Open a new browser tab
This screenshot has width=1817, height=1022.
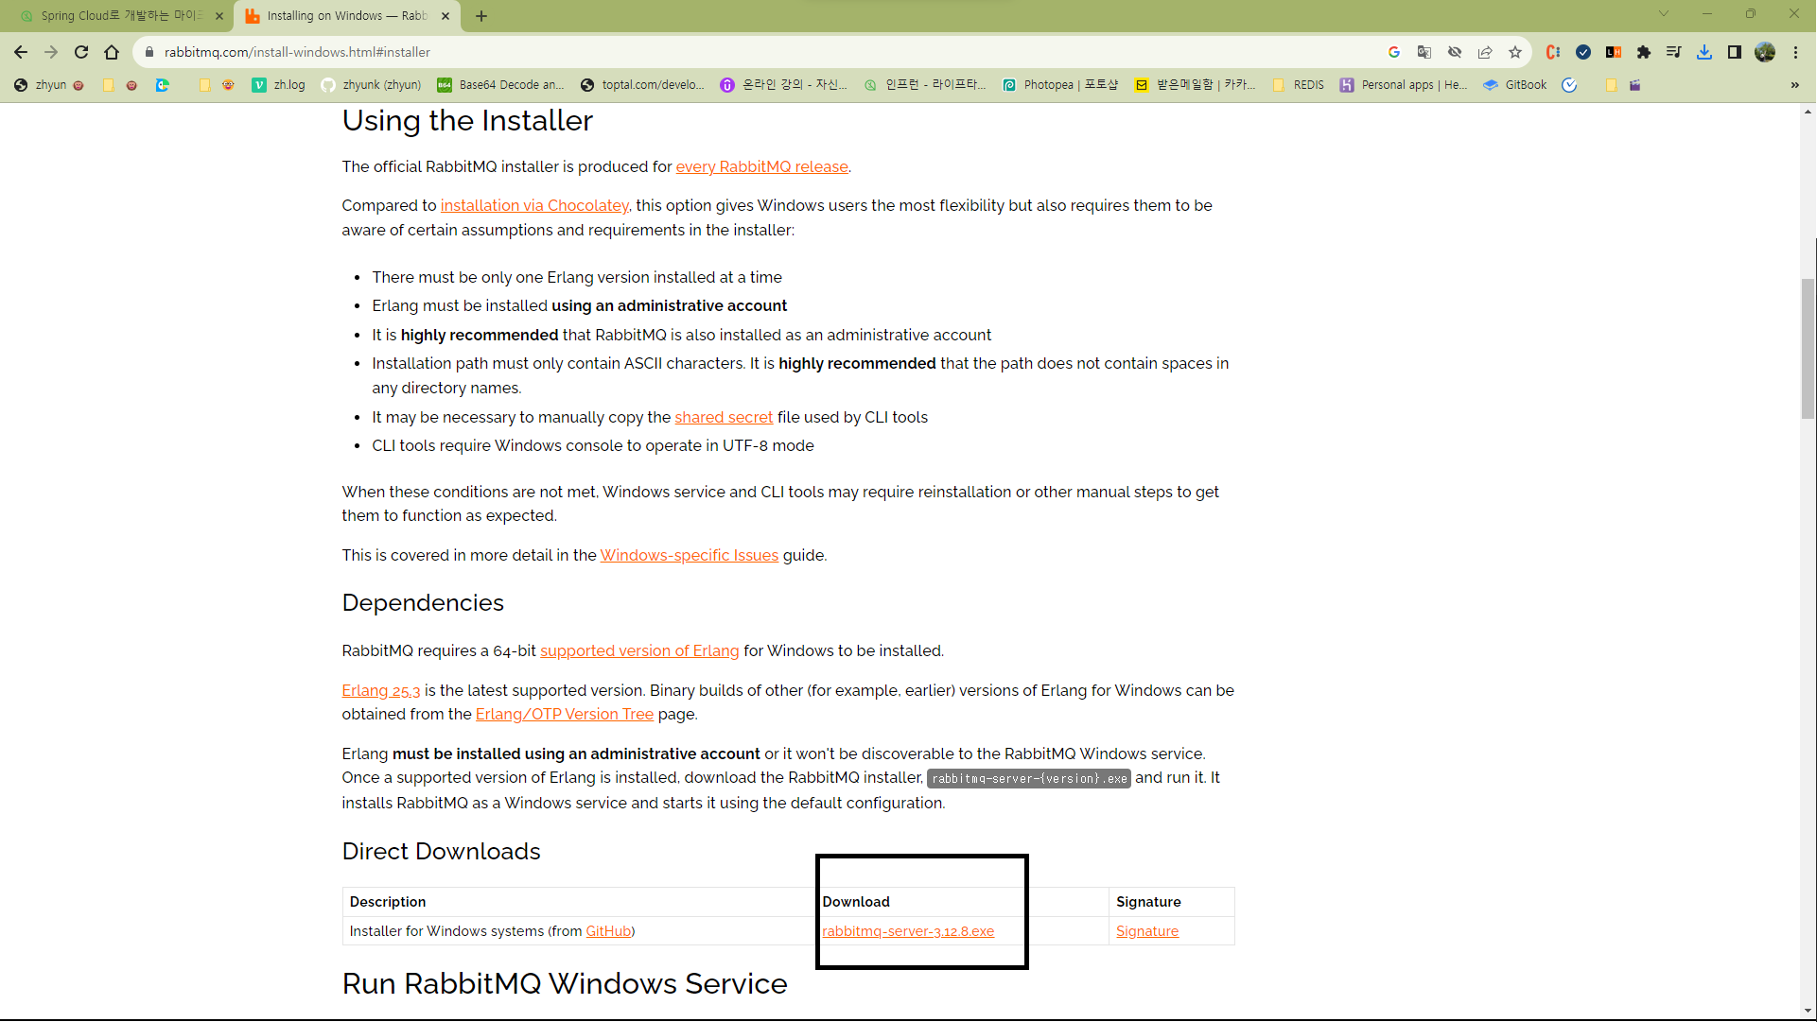coord(481,16)
